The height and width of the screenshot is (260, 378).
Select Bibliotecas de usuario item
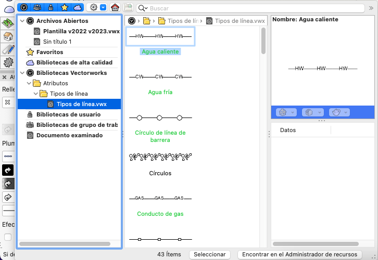coord(68,114)
